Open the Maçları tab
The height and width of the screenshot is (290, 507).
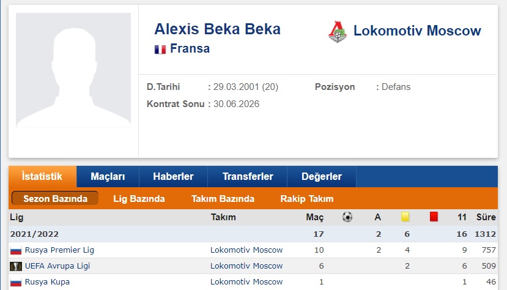[108, 177]
